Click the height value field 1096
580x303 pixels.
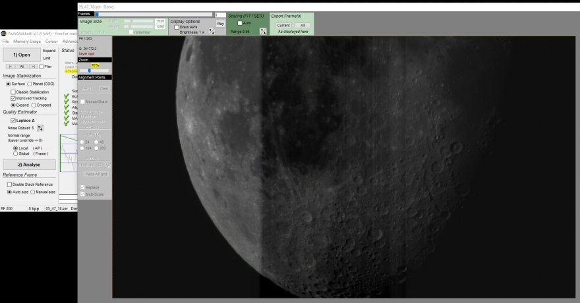click(x=159, y=26)
